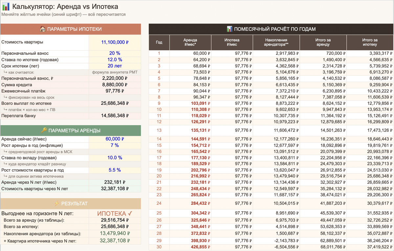
Task: Click the chart icon in ПОМЕСЯЧНЫЙ РАСЧЁТ header
Action: pyautogui.click(x=230, y=29)
